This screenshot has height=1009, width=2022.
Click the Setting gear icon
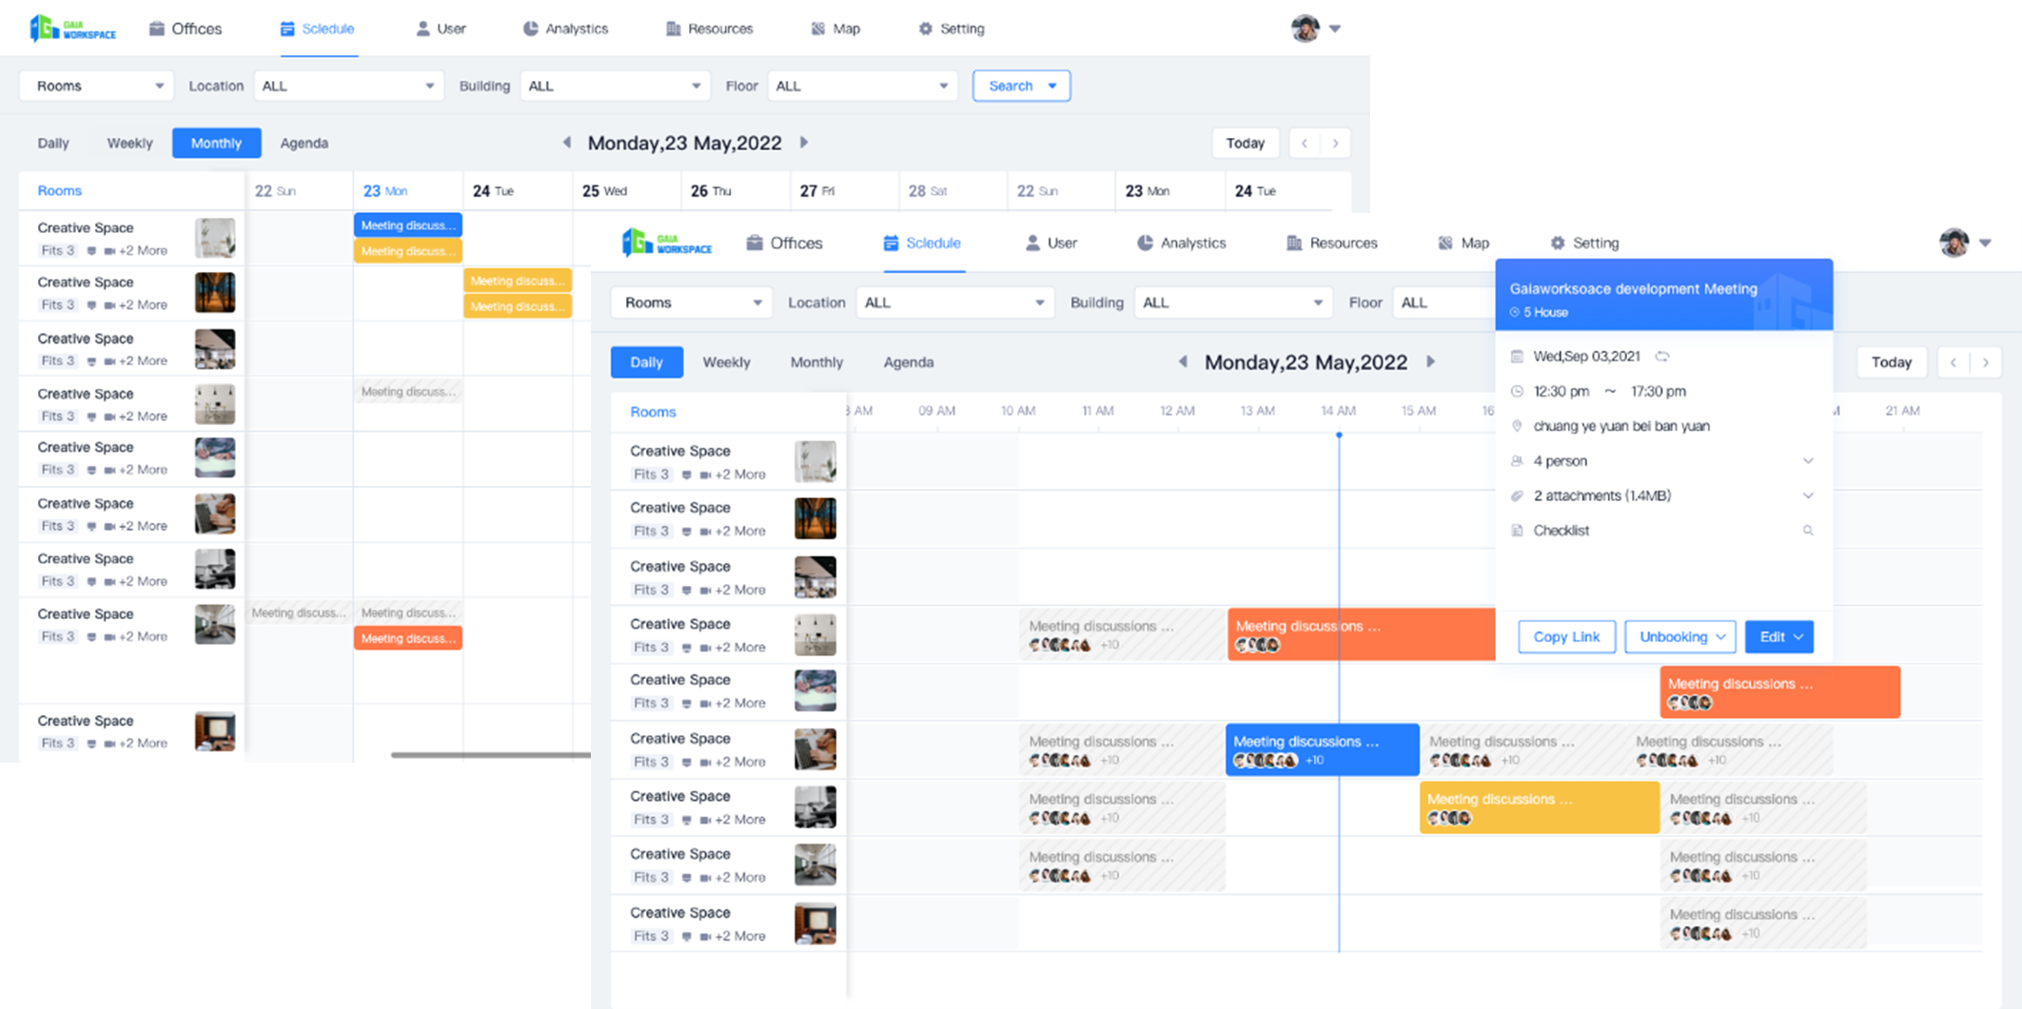pyautogui.click(x=1557, y=243)
